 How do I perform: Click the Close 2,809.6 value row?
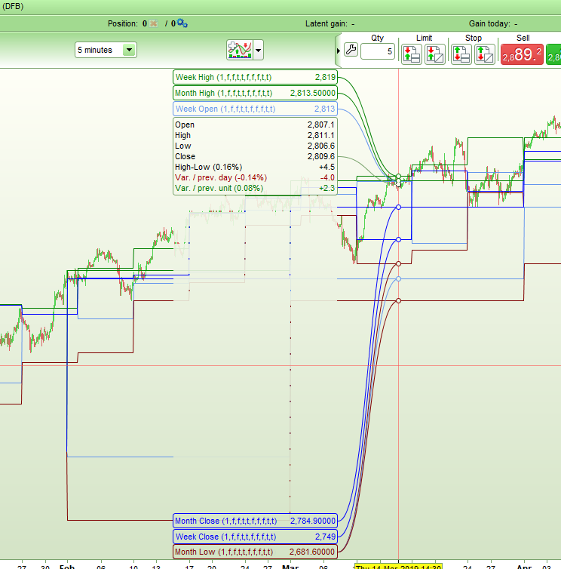255,156
